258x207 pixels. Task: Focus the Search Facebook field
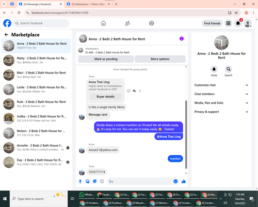coord(41,23)
